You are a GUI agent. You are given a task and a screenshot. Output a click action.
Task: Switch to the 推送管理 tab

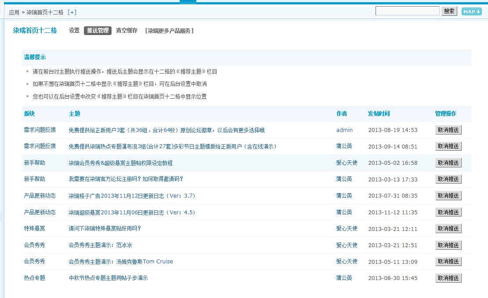(x=98, y=31)
